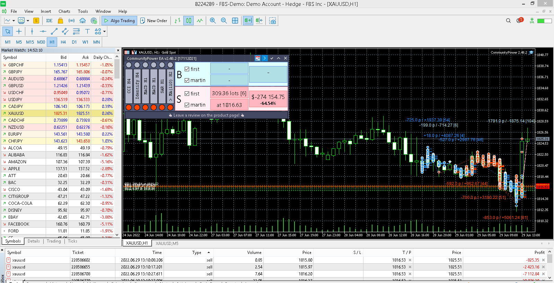Open chart type dropdown arrow
The image size is (554, 283).
pyautogui.click(x=14, y=21)
